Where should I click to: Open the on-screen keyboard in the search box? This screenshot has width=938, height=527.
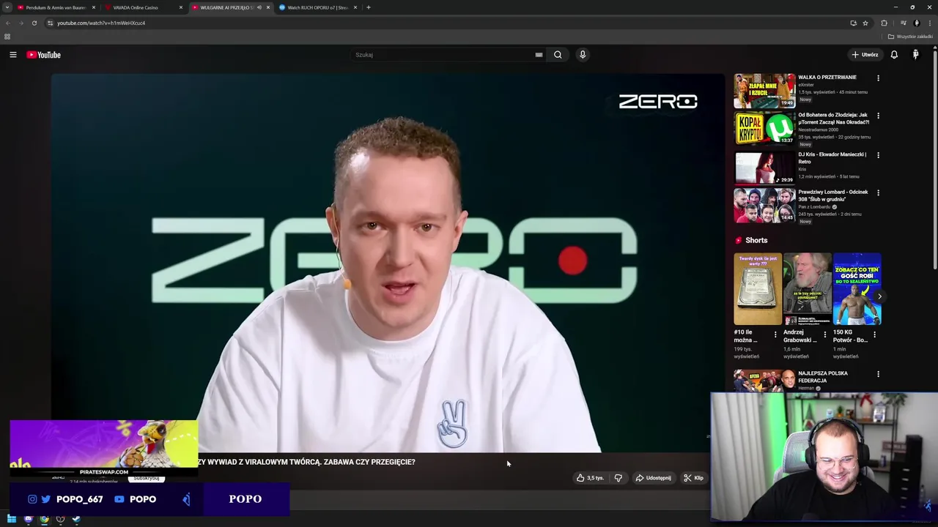[x=539, y=55]
